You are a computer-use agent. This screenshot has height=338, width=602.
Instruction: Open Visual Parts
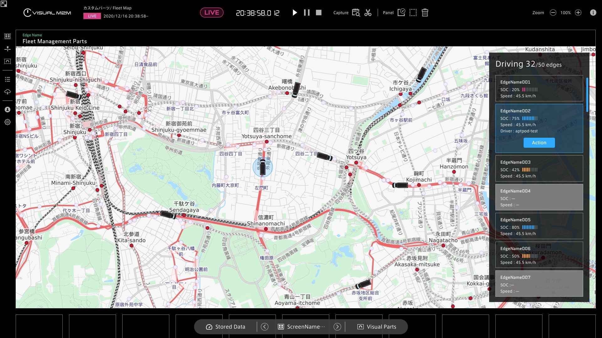click(x=377, y=327)
